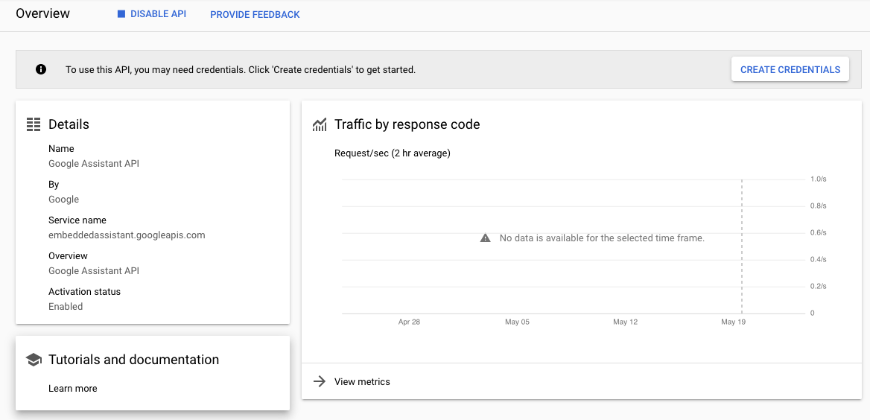Click the May 05 axis label
The image size is (870, 420).
pyautogui.click(x=517, y=322)
